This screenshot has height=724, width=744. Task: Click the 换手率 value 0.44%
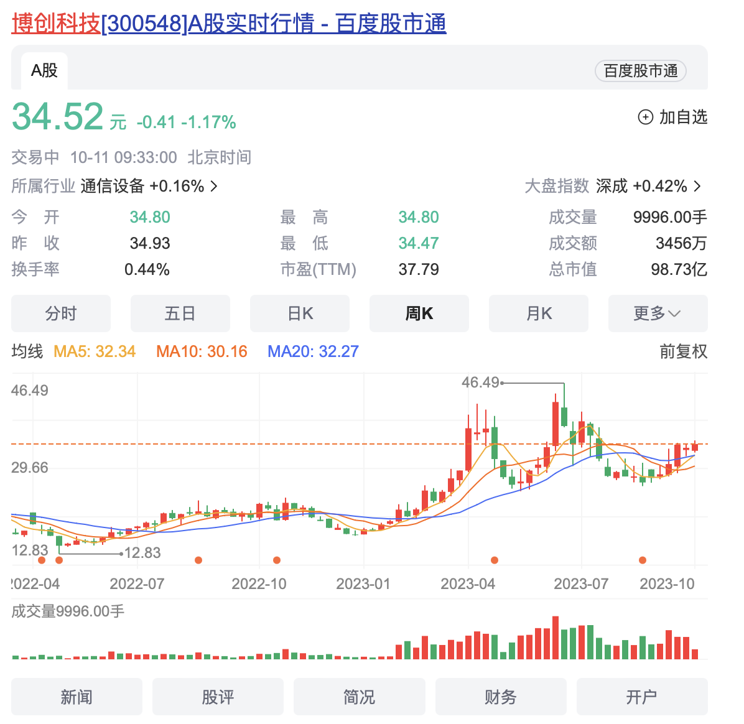click(147, 269)
